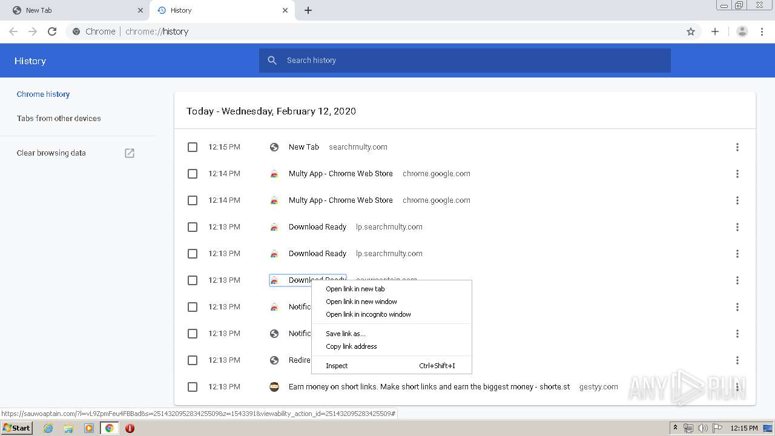Select checkbox for second Multy App entry
The width and height of the screenshot is (775, 436).
(193, 200)
